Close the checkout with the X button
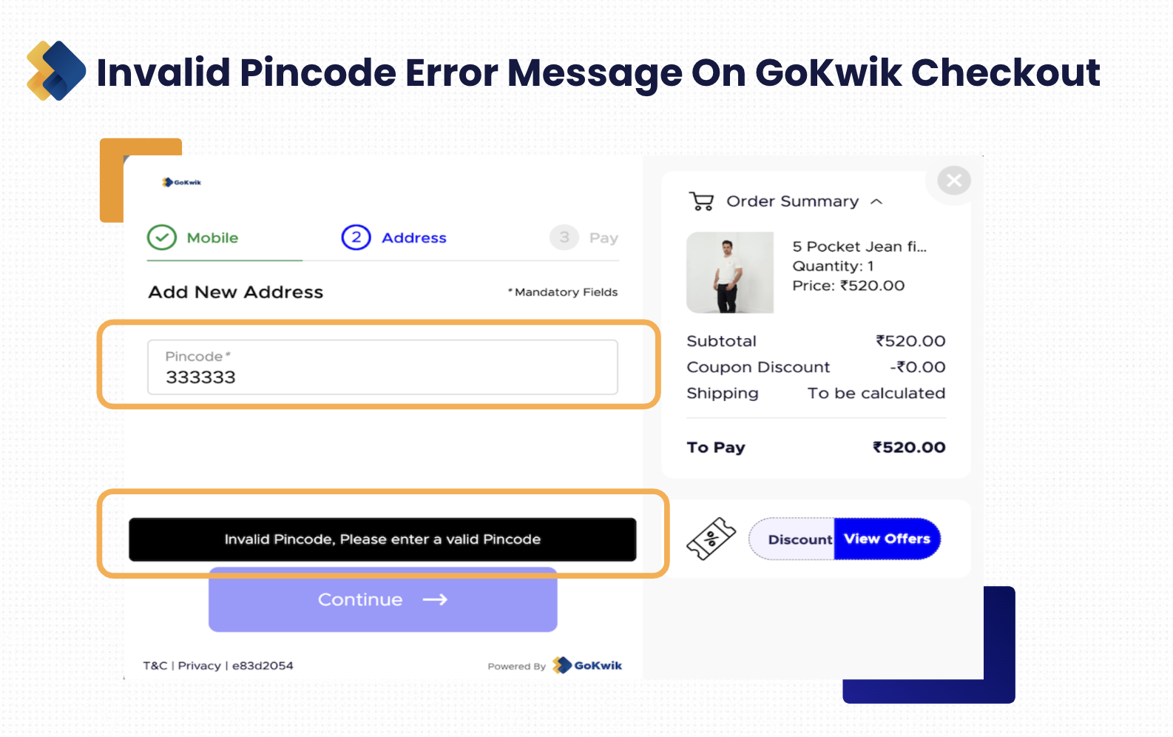This screenshot has width=1173, height=737. click(954, 181)
